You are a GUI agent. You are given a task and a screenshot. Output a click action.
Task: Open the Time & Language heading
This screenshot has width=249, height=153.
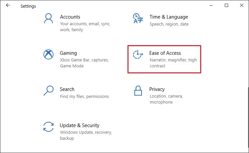pyautogui.click(x=169, y=17)
